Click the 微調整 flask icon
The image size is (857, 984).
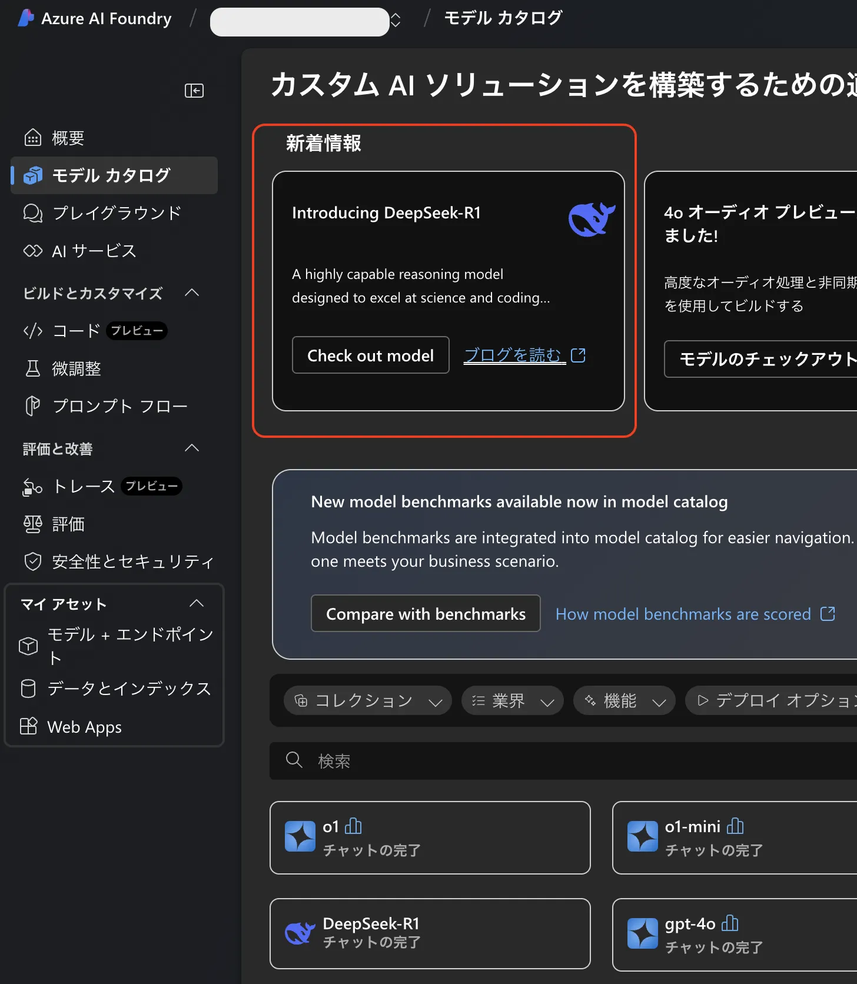33,368
